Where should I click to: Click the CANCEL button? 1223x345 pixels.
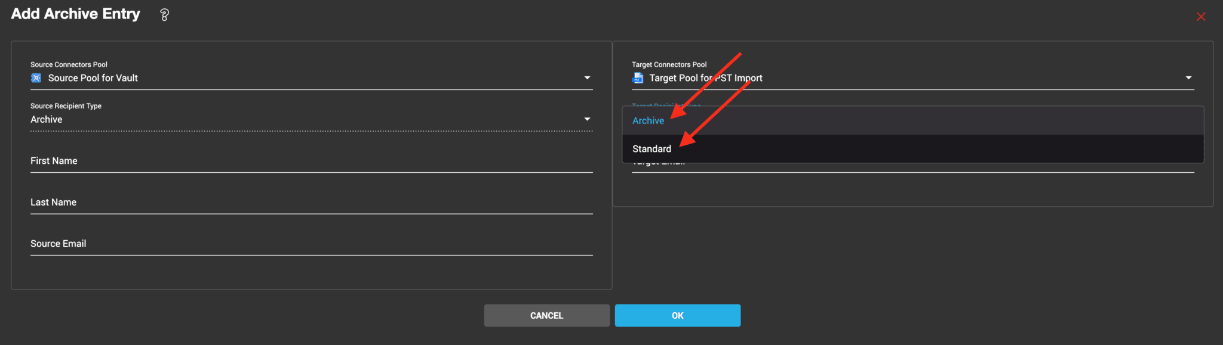point(546,316)
